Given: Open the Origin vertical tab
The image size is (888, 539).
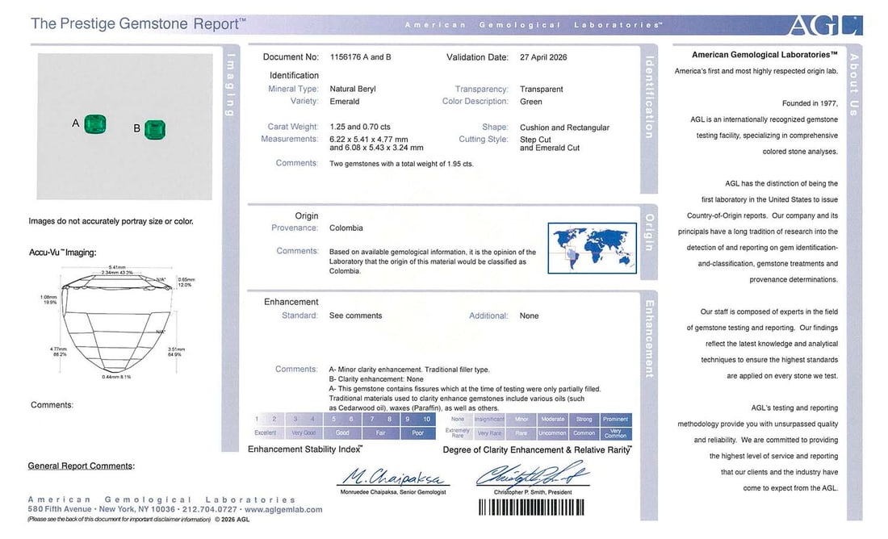Looking at the screenshot, I should [x=649, y=232].
